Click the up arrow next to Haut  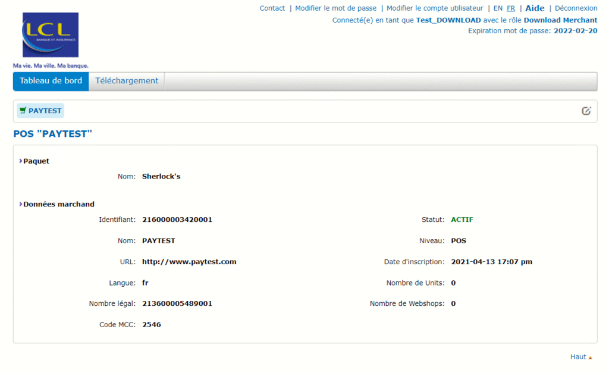click(591, 357)
